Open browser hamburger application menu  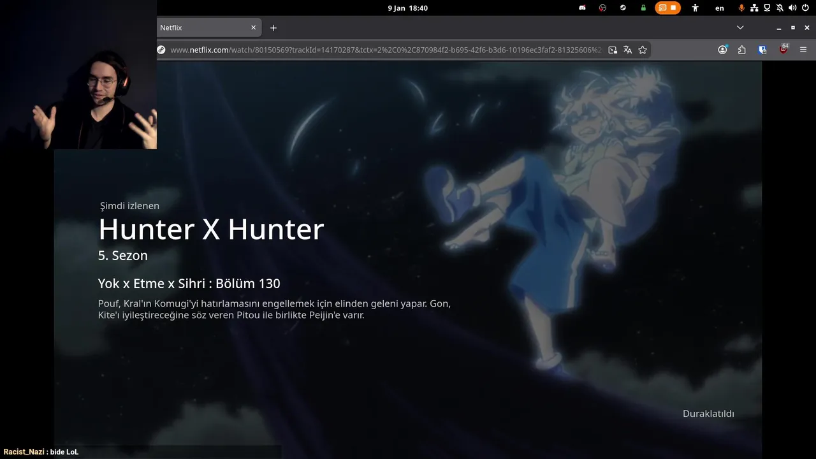803,50
